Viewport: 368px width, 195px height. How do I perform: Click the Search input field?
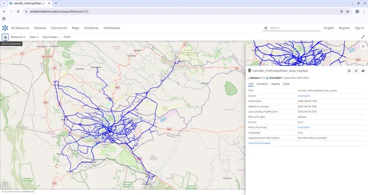294,28
